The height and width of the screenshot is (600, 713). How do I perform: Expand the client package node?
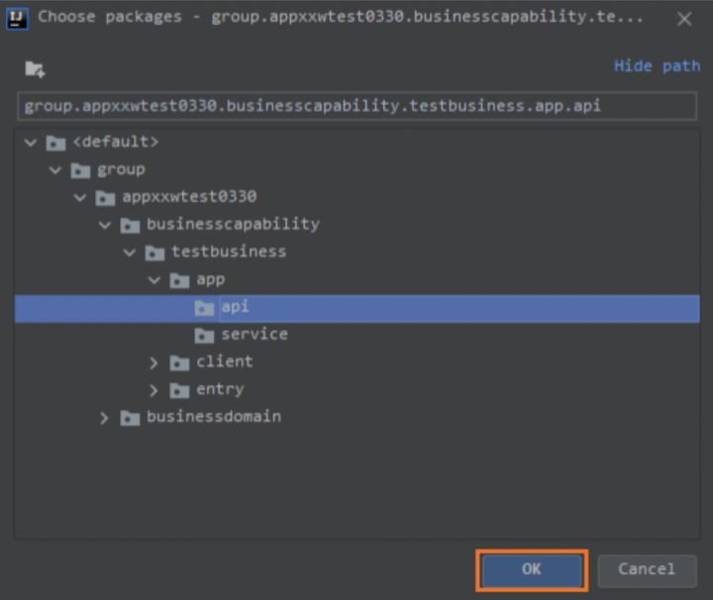[154, 363]
